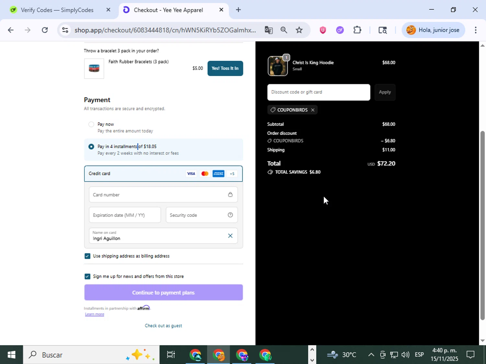Open site information icon in address bar
The height and width of the screenshot is (364, 486).
[65, 30]
